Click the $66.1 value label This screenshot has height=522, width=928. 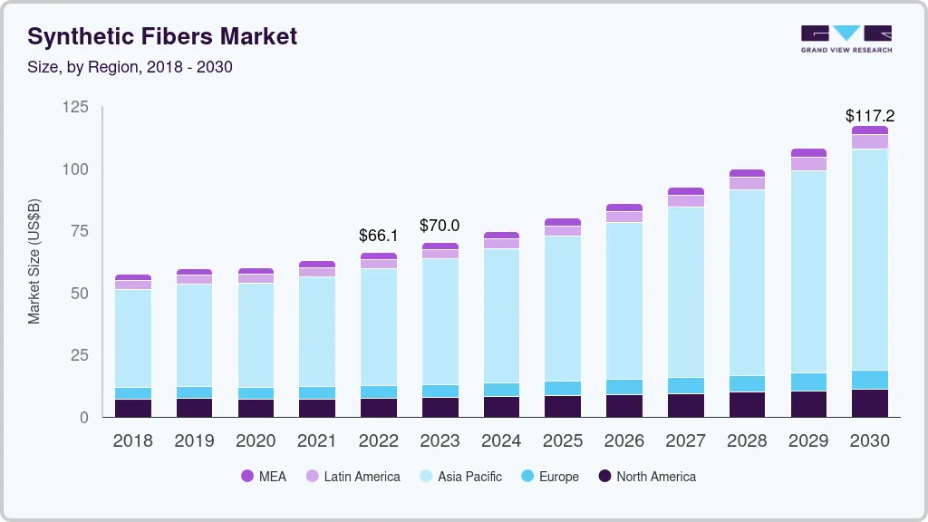(379, 235)
